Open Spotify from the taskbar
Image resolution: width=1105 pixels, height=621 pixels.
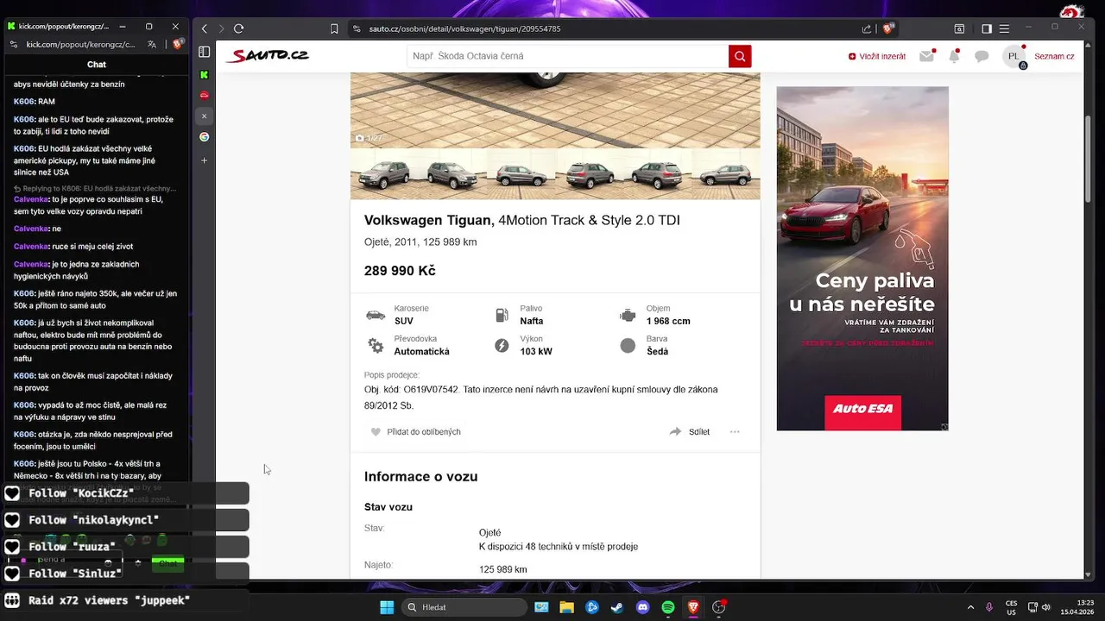coord(667,607)
